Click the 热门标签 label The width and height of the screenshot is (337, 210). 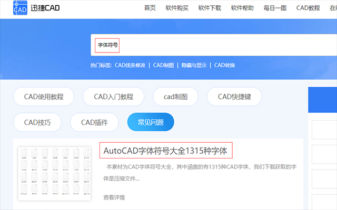[x=101, y=65]
